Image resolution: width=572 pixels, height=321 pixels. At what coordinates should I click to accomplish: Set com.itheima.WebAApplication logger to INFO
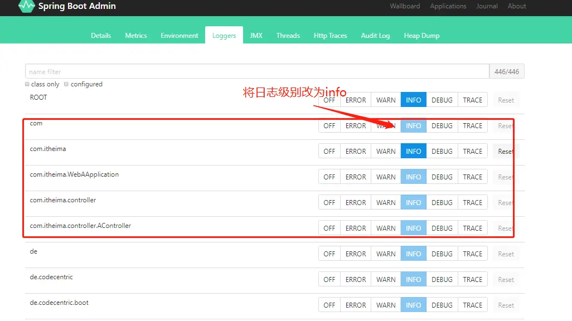tap(413, 177)
